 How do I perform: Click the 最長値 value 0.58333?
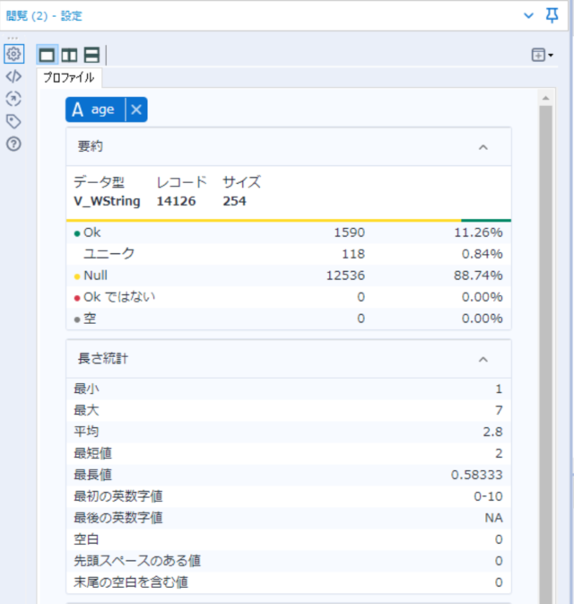point(476,475)
